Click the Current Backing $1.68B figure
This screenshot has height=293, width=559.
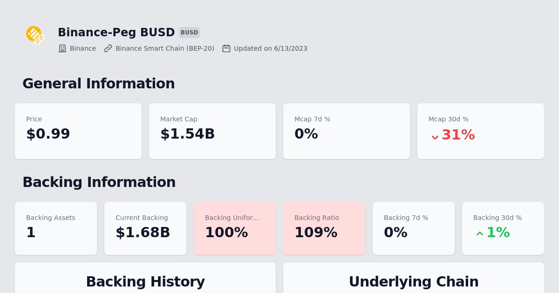(143, 233)
